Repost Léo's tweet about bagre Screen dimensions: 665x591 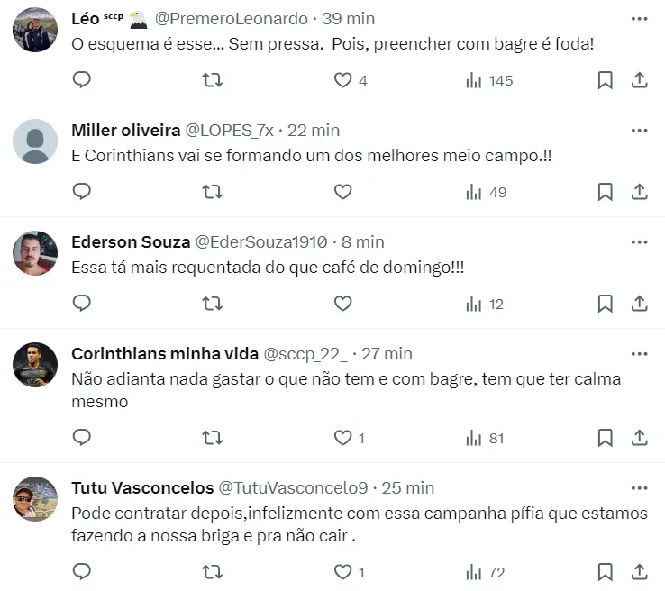pyautogui.click(x=212, y=80)
